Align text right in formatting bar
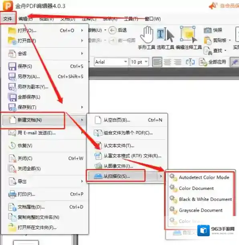The height and width of the screenshot is (245, 239). 178,62
